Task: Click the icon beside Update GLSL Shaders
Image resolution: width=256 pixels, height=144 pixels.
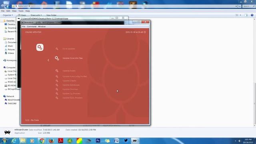Action: click(57, 98)
